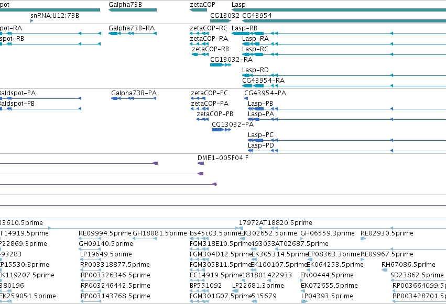Select protein zetaCOP-PA label
The height and width of the screenshot is (304, 446).
pos(210,104)
